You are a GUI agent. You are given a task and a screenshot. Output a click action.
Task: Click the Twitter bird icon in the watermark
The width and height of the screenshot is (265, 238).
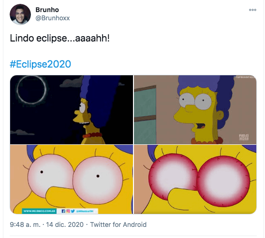73,211
